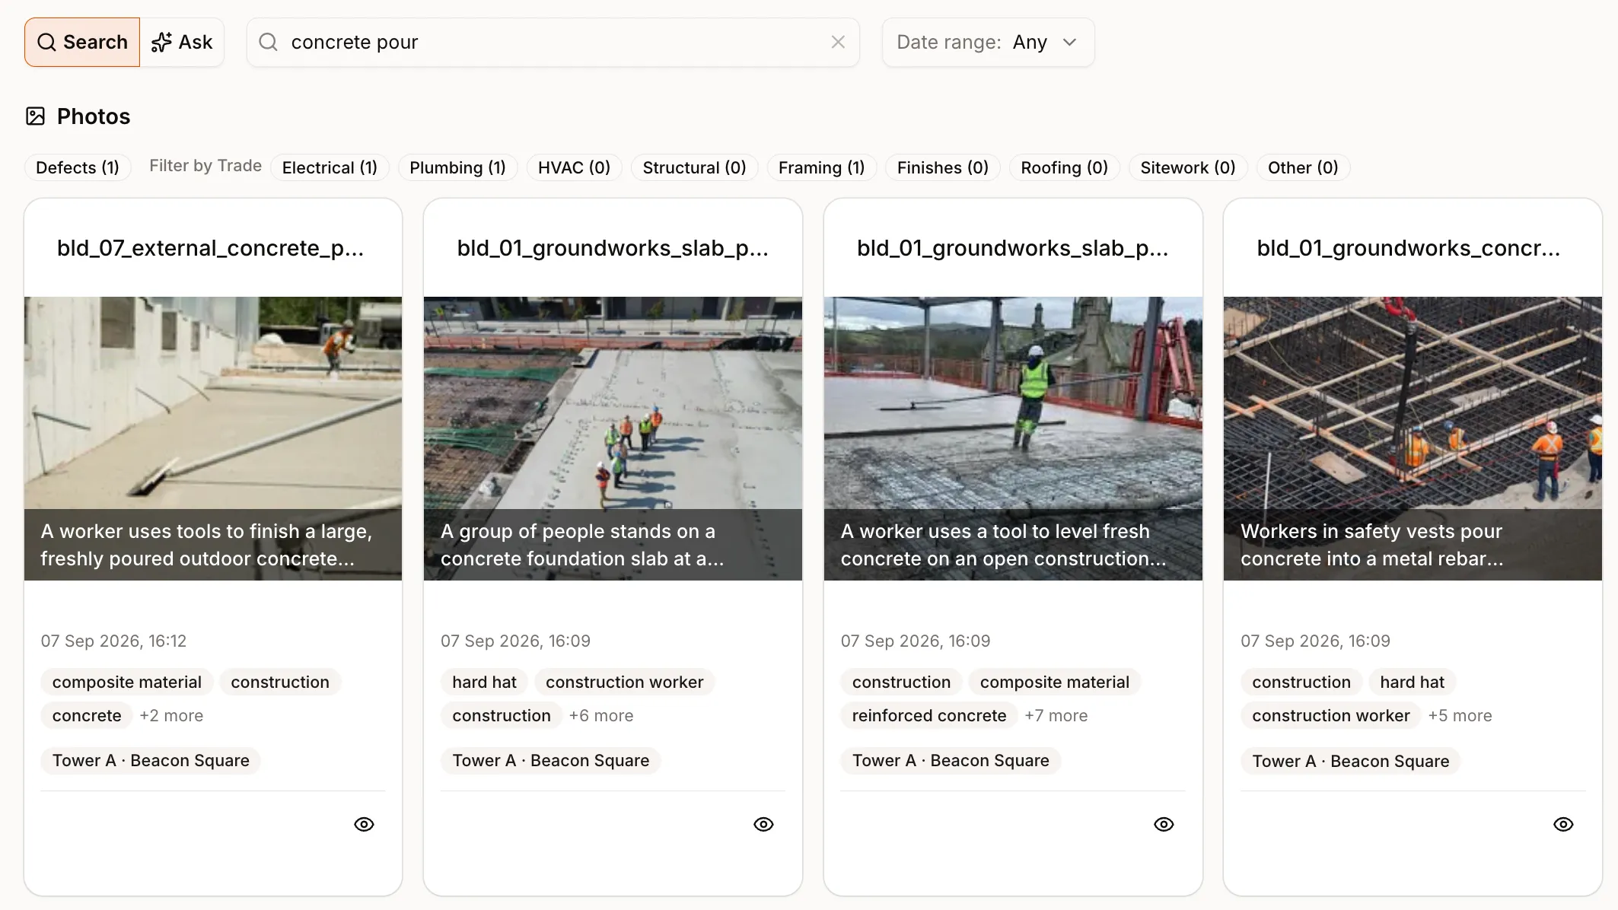Open the outdoor concrete finishing photo
The height and width of the screenshot is (910, 1618).
(213, 438)
